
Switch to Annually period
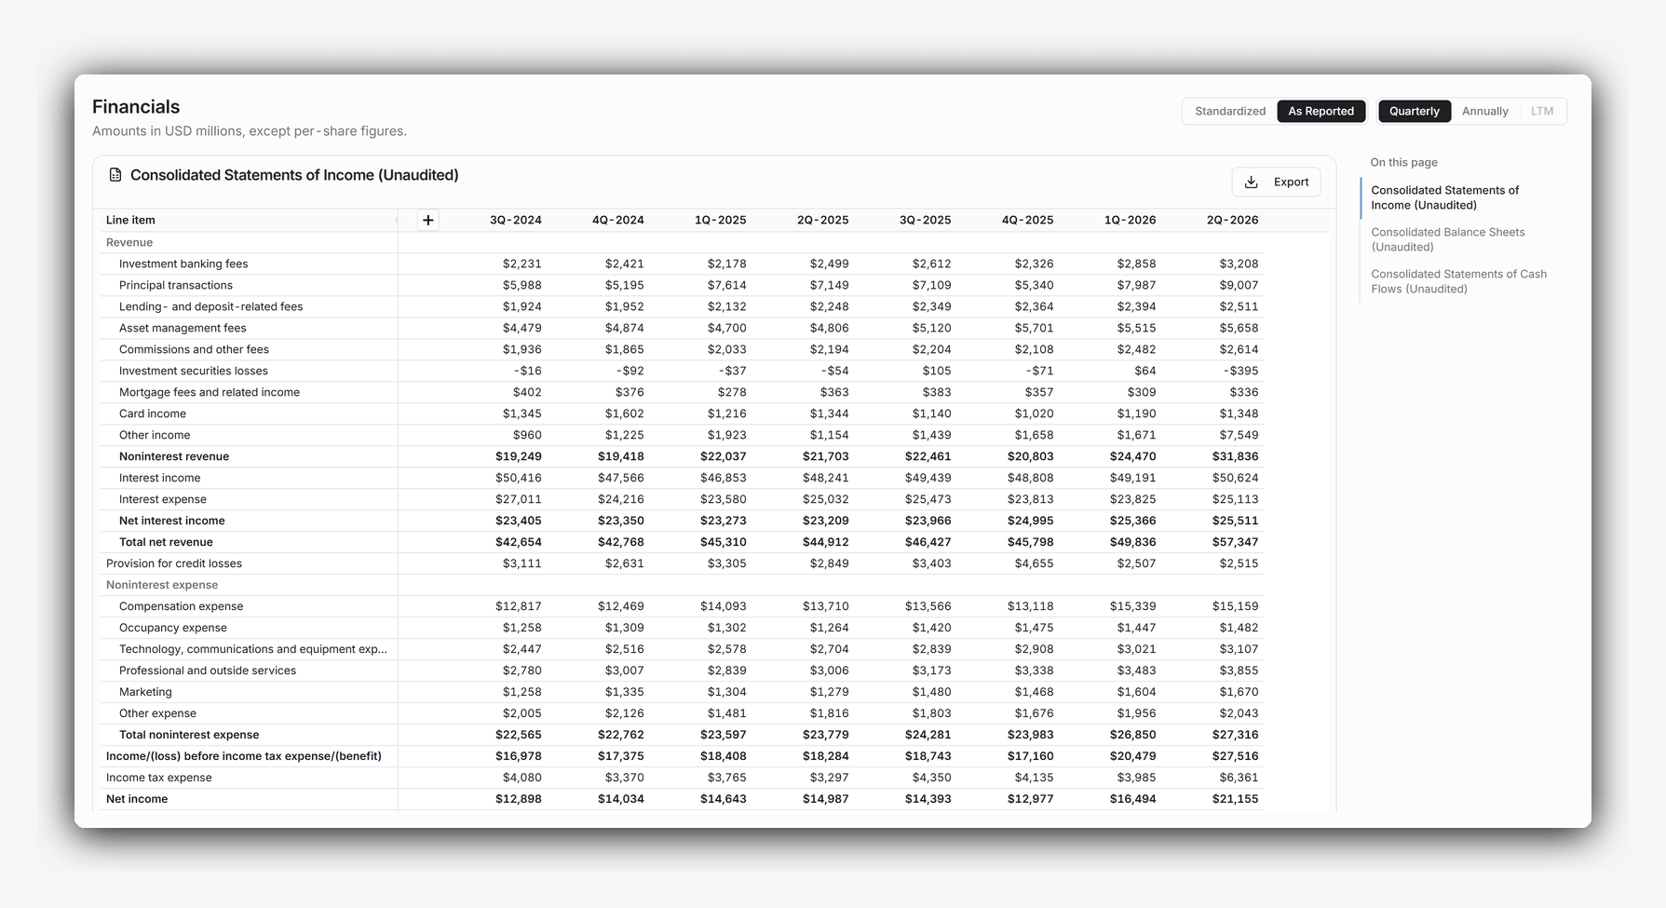point(1484,111)
